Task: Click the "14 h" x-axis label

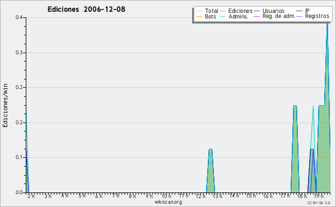Action: [234, 196]
